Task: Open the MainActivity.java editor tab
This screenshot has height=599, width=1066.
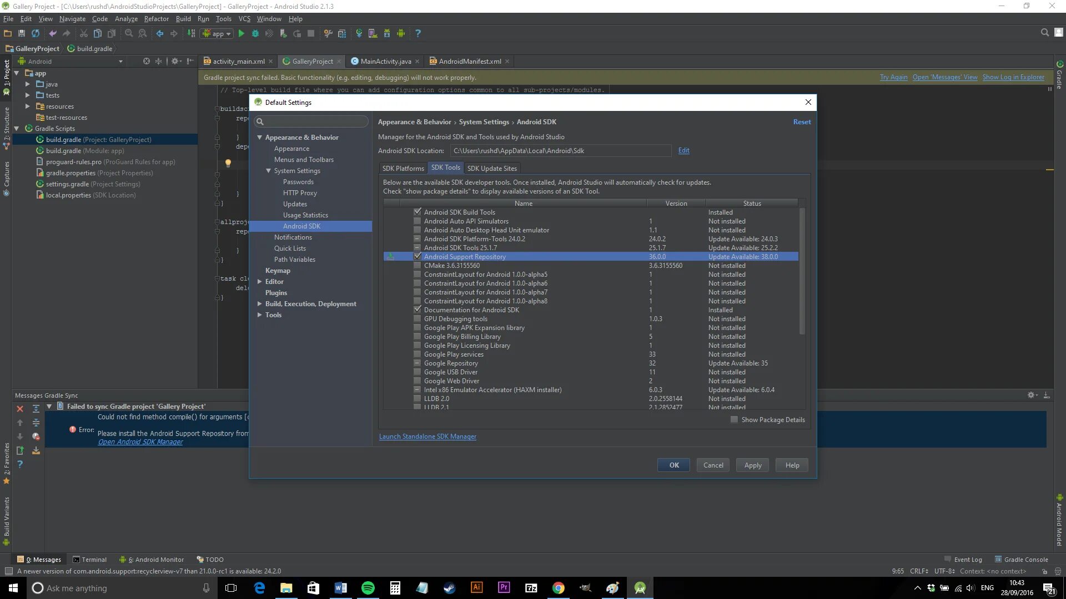Action: pyautogui.click(x=385, y=62)
